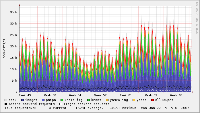Click the pmtpa legend color swatch
This screenshot has width=200, height=113.
[43, 100]
